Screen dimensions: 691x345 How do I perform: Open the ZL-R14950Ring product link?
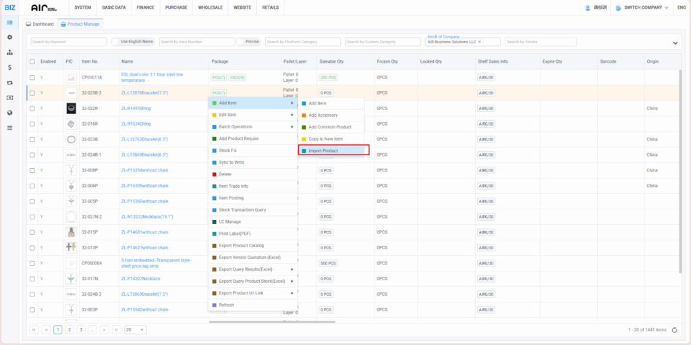[x=136, y=108]
